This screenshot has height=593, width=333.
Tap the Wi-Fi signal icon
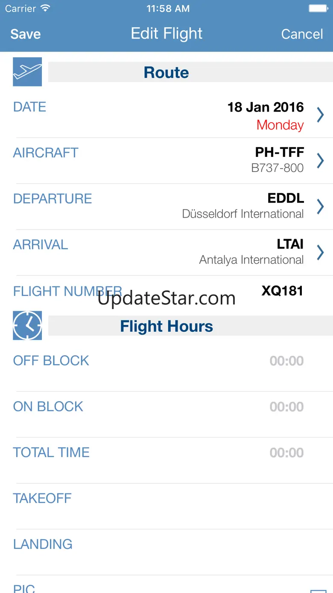[45, 9]
